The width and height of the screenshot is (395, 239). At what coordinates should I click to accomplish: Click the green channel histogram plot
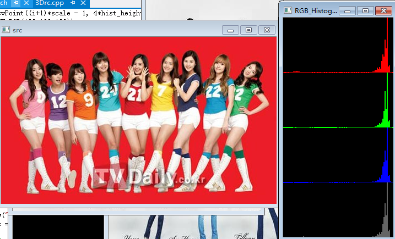[x=338, y=101]
